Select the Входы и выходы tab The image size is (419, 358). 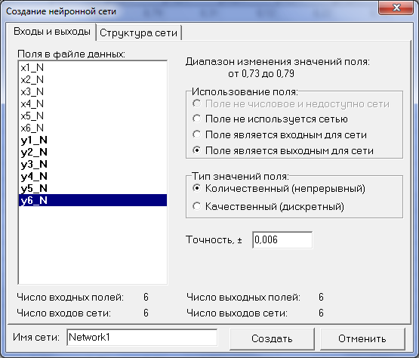[52, 32]
